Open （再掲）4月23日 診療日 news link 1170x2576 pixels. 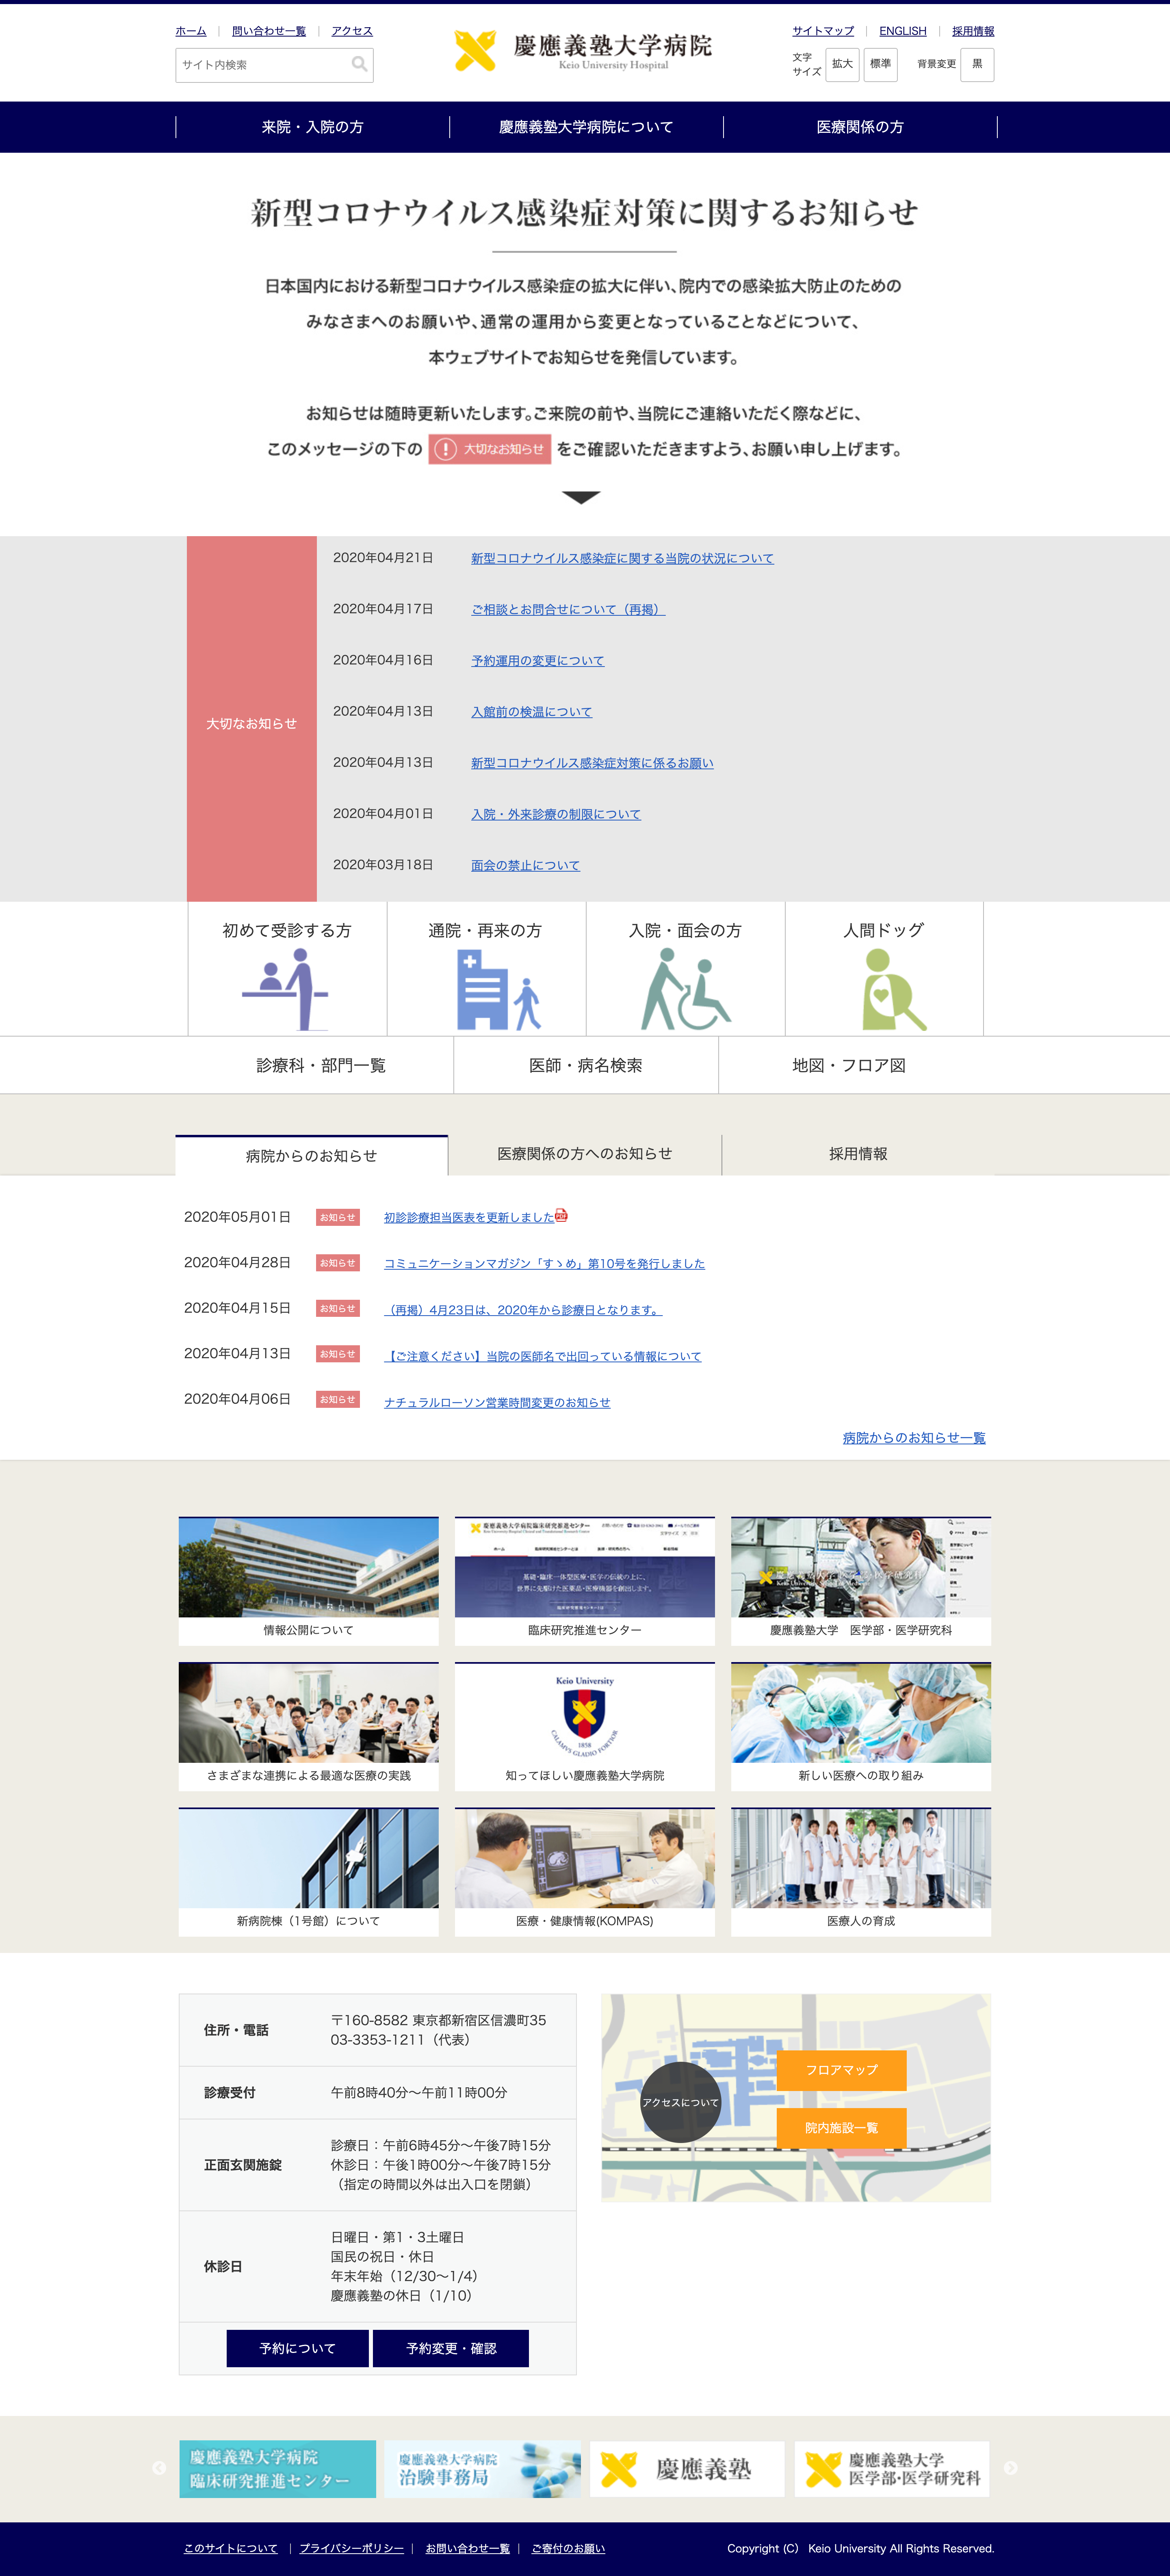click(523, 1309)
